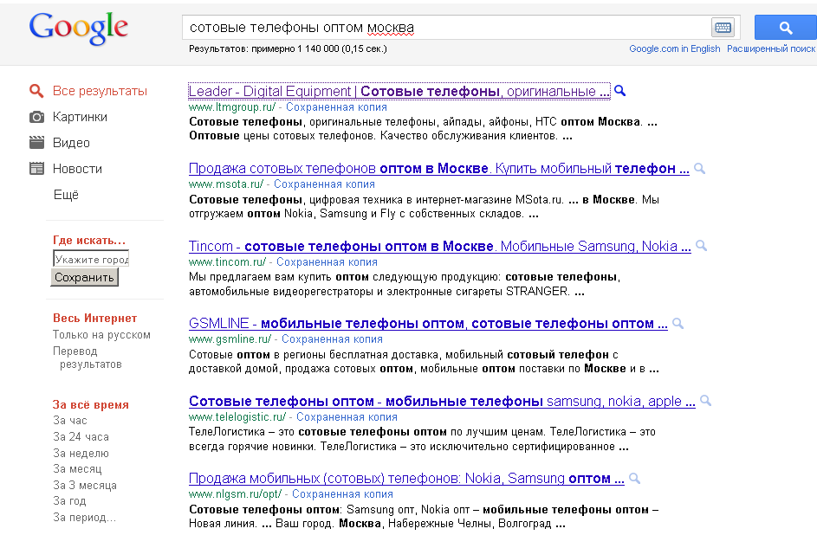The width and height of the screenshot is (817, 548).
Task: Select the Весь Интернет filter
Action: [x=94, y=318]
